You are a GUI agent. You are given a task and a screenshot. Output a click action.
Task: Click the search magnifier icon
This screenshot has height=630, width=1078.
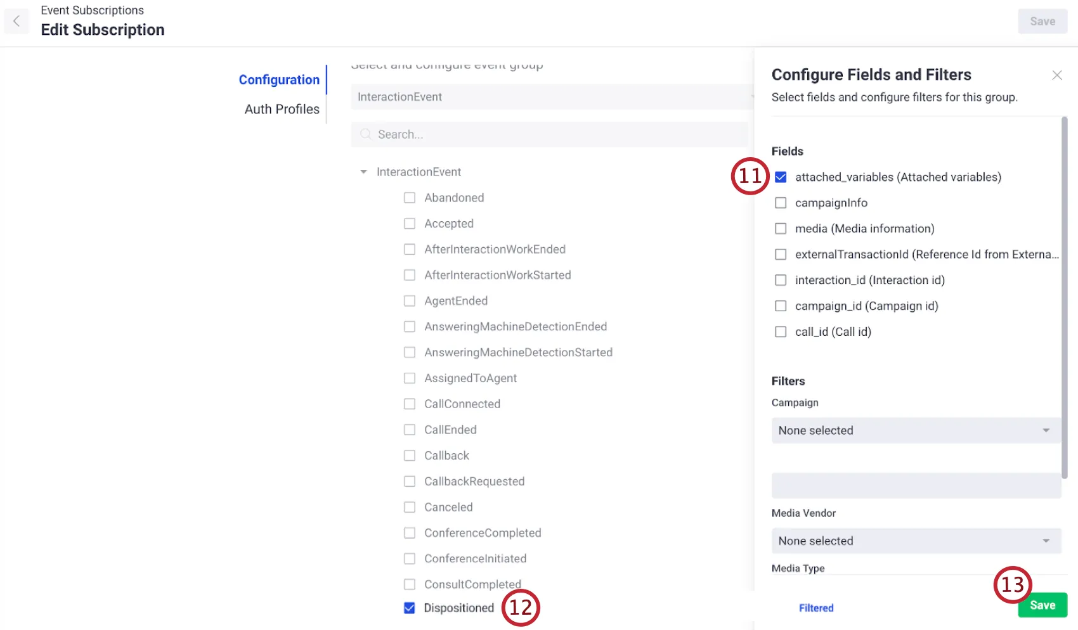point(365,134)
